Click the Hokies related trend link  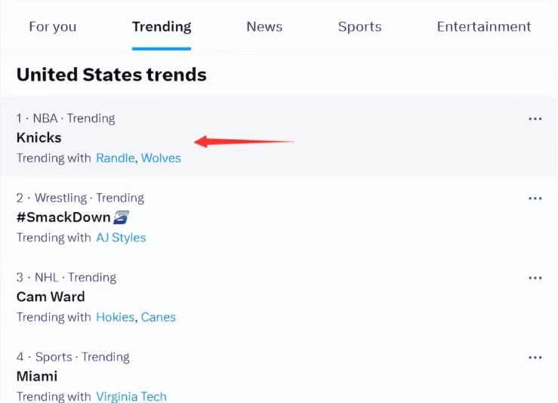[115, 317]
